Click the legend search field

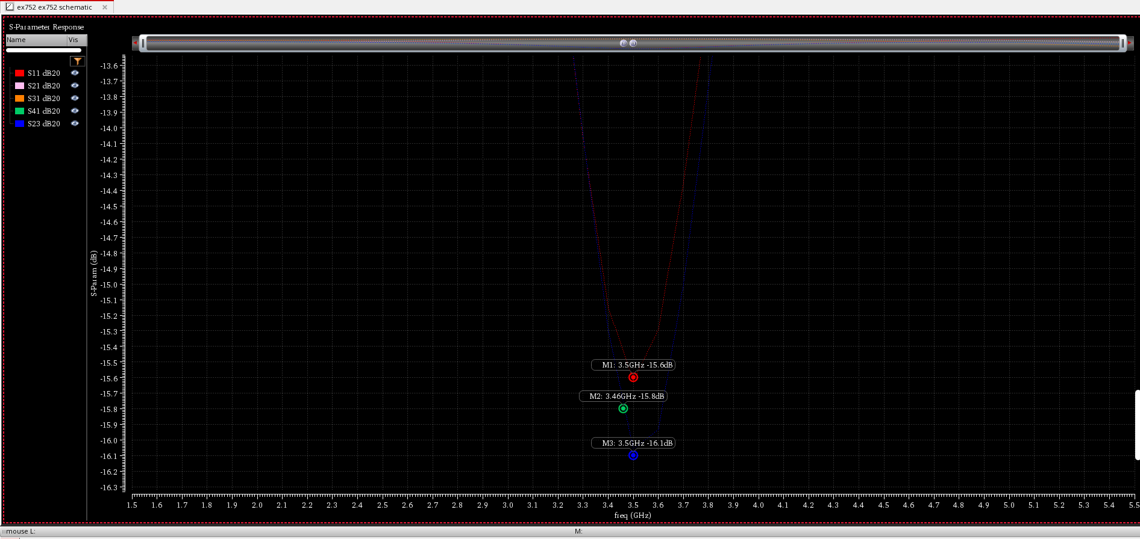[43, 51]
